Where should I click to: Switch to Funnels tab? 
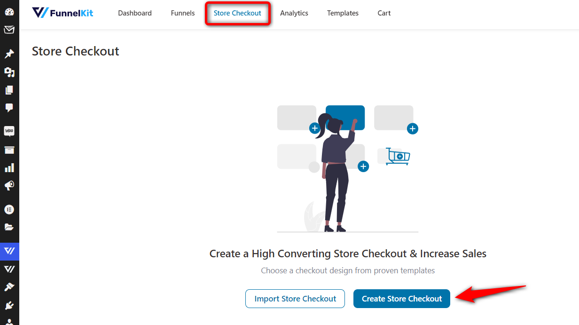[183, 13]
